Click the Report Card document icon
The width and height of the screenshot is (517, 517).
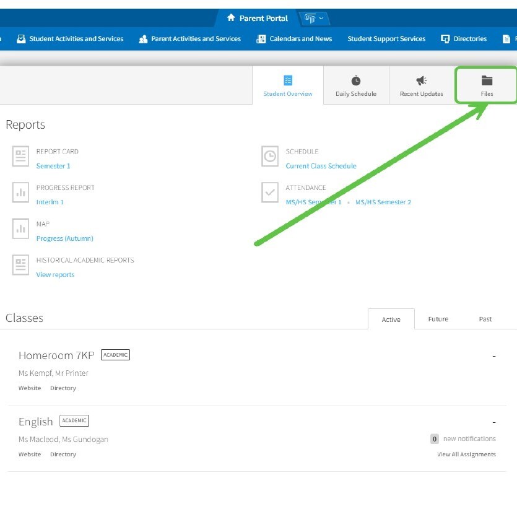tap(21, 157)
